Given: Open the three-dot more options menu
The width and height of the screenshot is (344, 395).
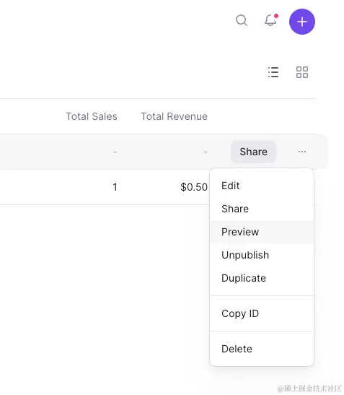Looking at the screenshot, I should click(302, 152).
